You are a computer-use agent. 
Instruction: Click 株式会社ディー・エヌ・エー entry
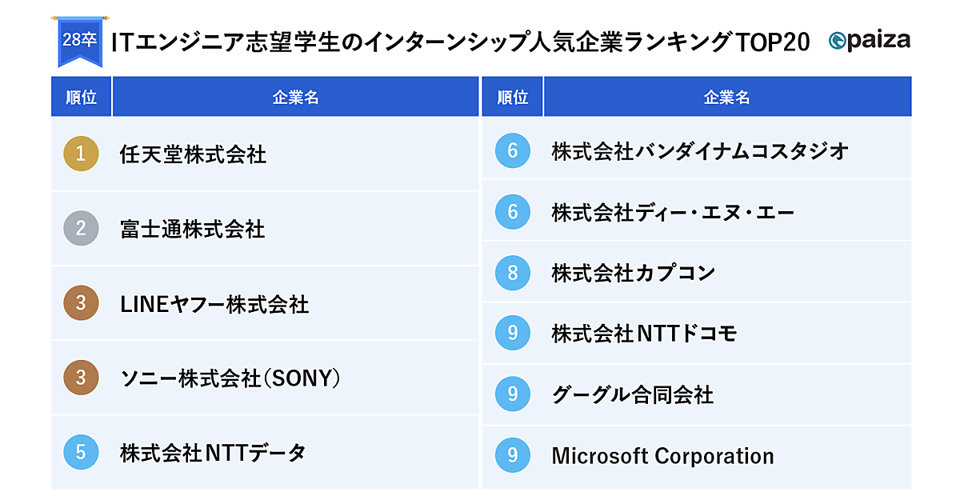click(x=673, y=212)
